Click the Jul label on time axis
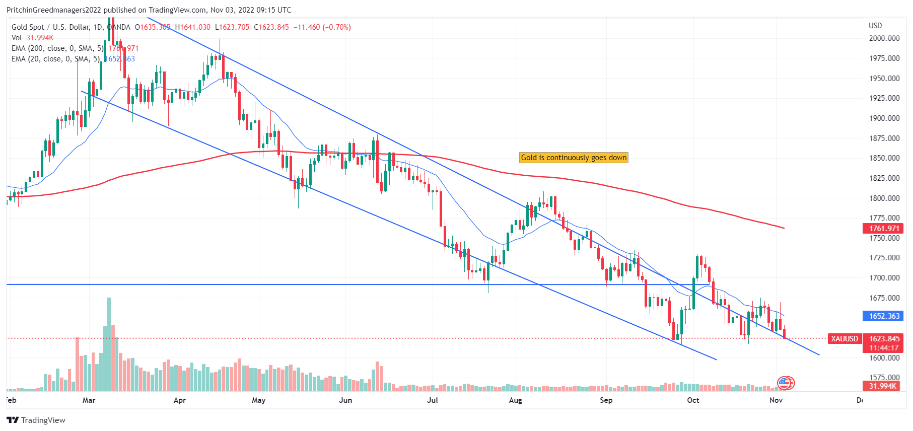 432,400
